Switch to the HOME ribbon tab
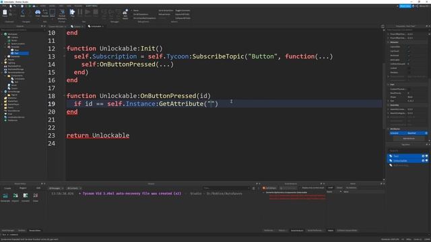This screenshot has height=242, width=431. [x=43, y=6]
